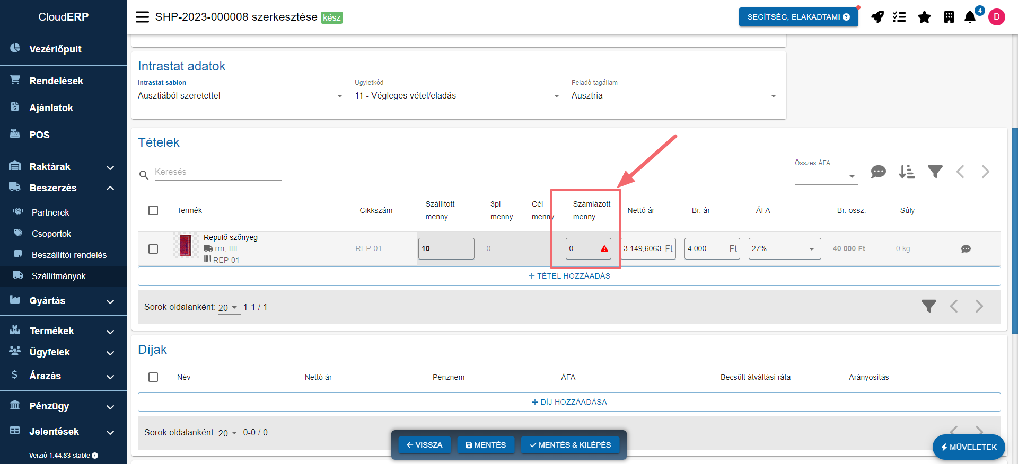
Task: Toggle the select-all checkbox in Díjak table
Action: coord(153,377)
